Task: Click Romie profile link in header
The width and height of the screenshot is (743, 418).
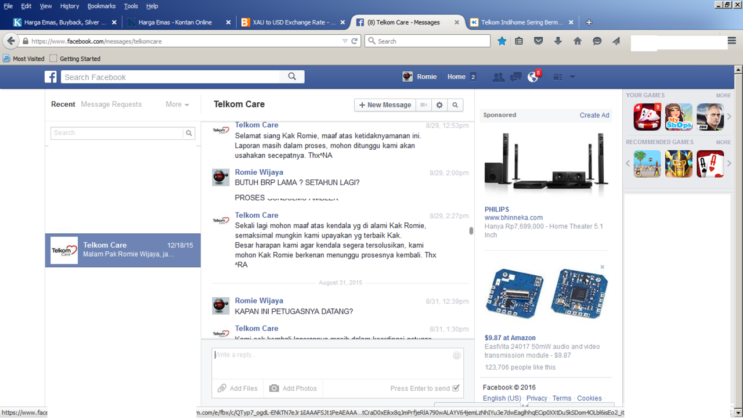Action: click(x=420, y=77)
